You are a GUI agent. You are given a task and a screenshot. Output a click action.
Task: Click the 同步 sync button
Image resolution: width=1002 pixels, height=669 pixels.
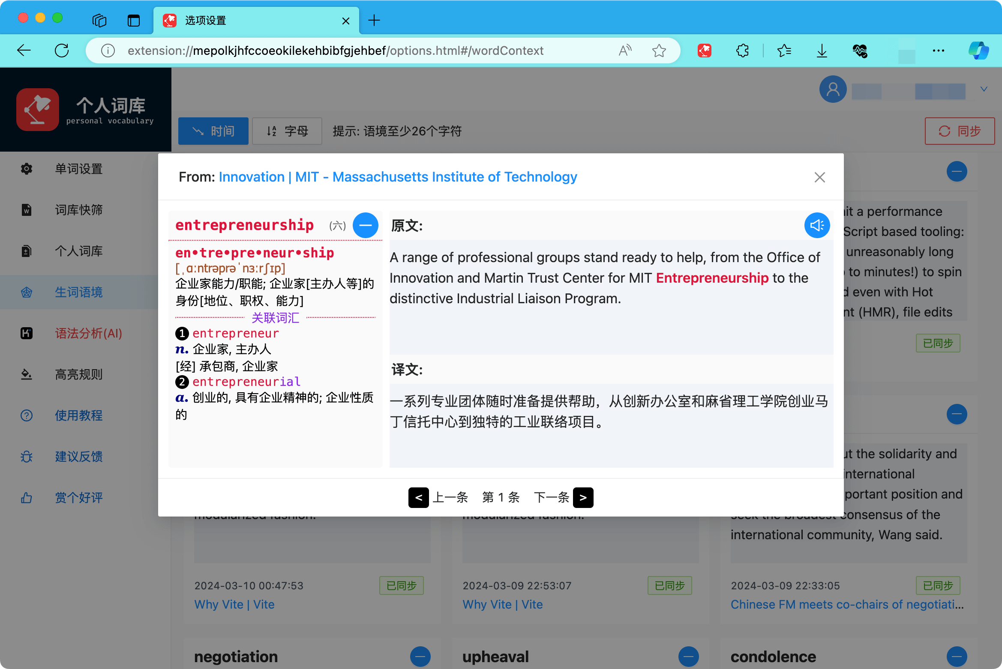pyautogui.click(x=960, y=131)
